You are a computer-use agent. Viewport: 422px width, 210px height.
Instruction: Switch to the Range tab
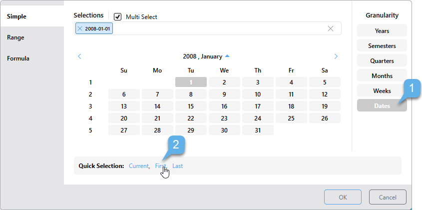pyautogui.click(x=15, y=37)
